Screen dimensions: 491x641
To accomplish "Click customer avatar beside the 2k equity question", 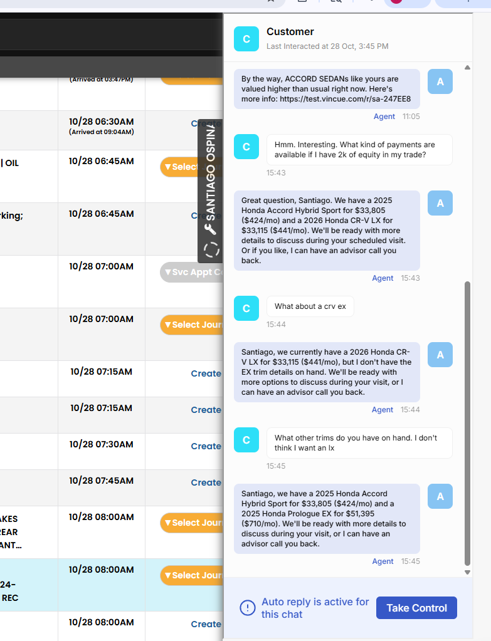I will coord(246,147).
